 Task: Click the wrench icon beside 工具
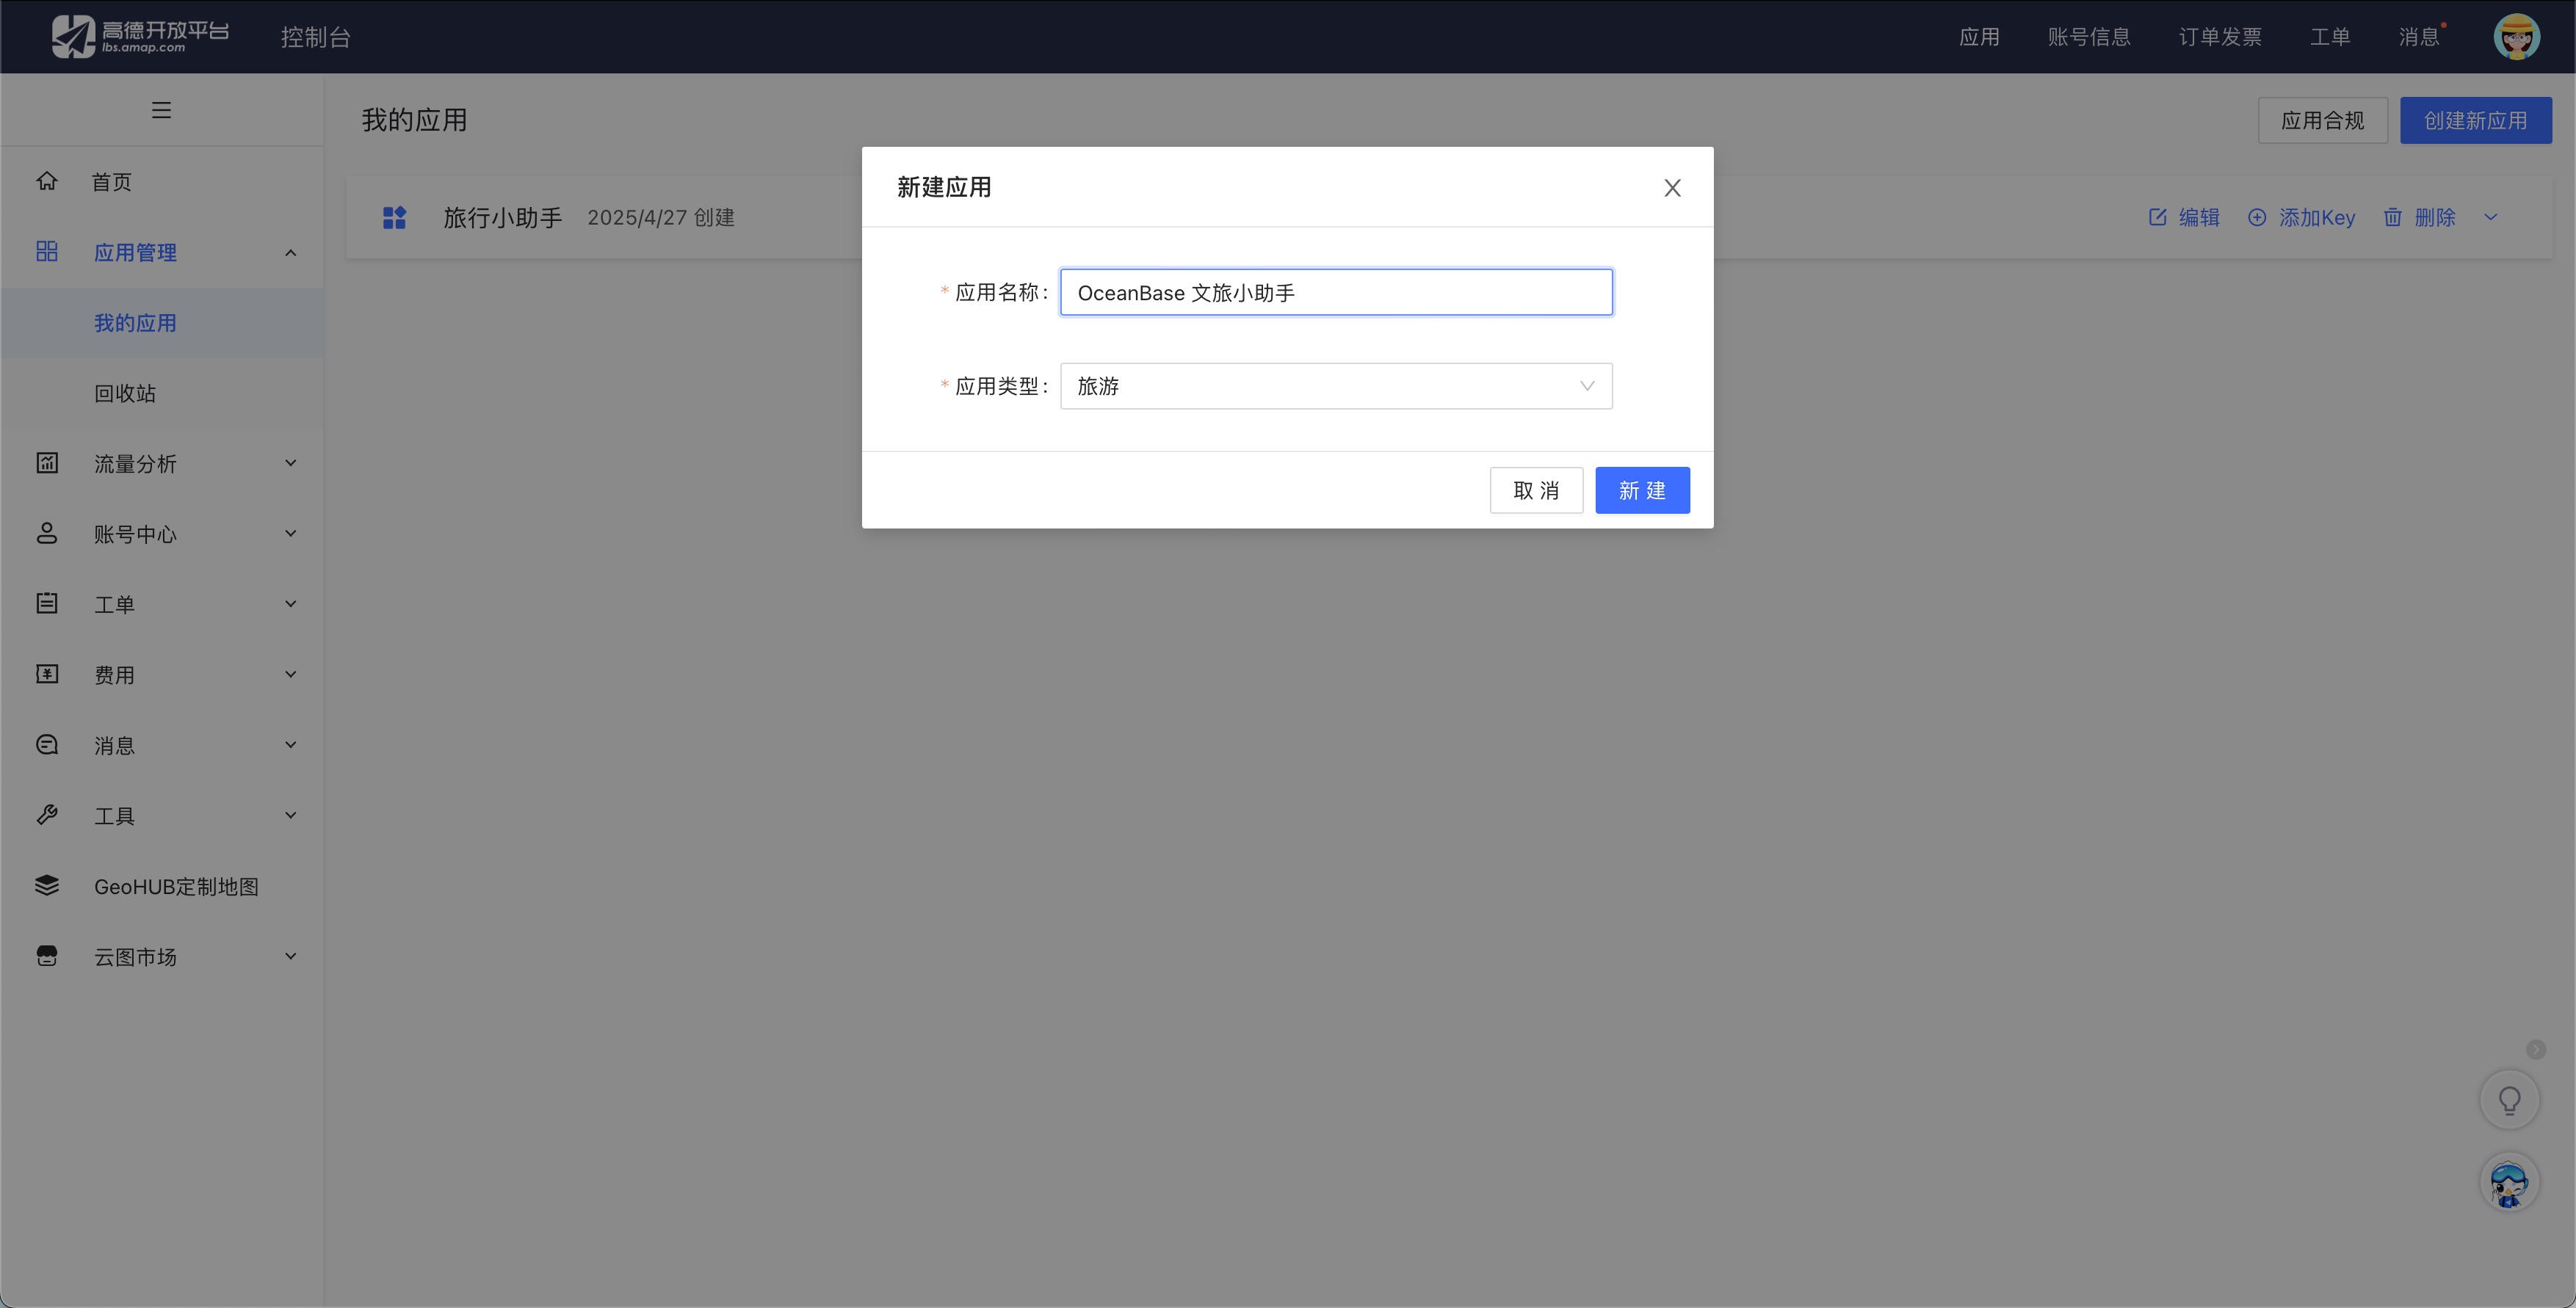pyautogui.click(x=46, y=814)
